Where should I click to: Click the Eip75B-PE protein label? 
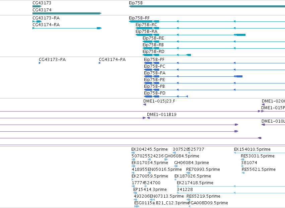click(x=154, y=80)
